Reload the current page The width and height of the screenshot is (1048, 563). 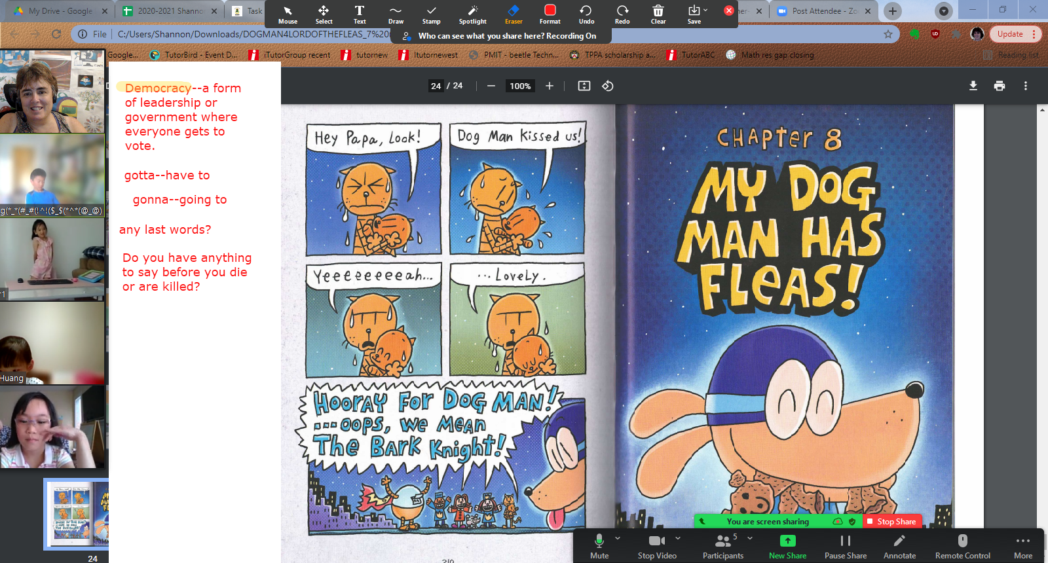(56, 34)
